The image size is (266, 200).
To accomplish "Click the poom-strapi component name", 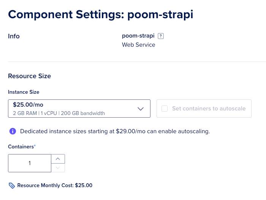I will 138,36.
